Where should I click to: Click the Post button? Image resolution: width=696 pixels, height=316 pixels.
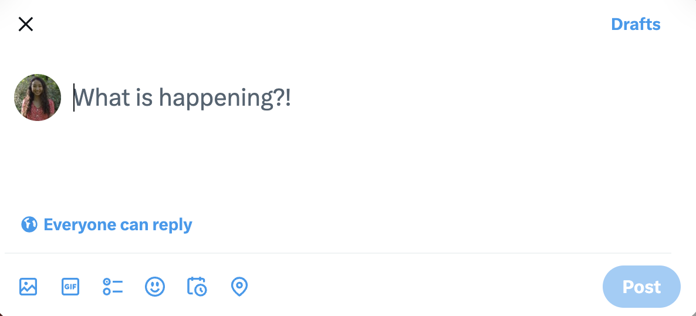click(x=641, y=287)
